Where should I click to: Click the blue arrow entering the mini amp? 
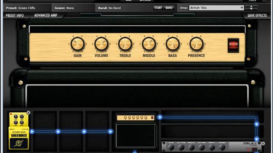click(x=110, y=132)
